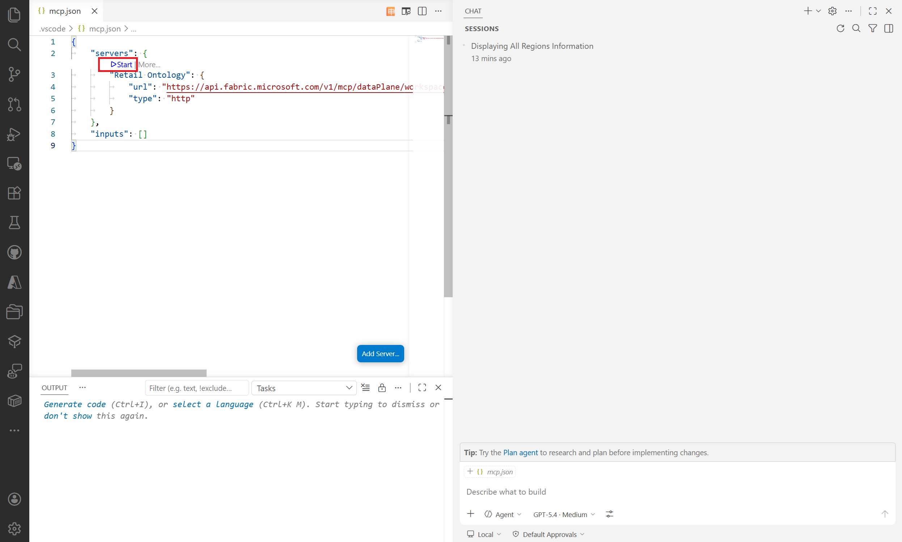This screenshot has width=902, height=542.
Task: Click don't show link in output
Action: 68,416
